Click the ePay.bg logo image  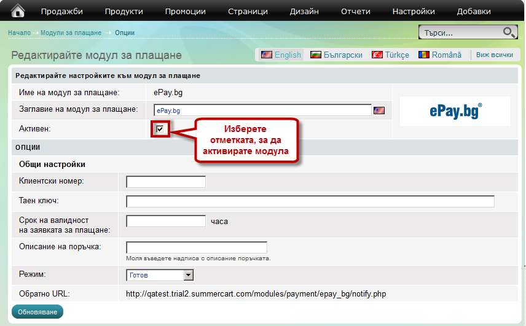coord(455,111)
